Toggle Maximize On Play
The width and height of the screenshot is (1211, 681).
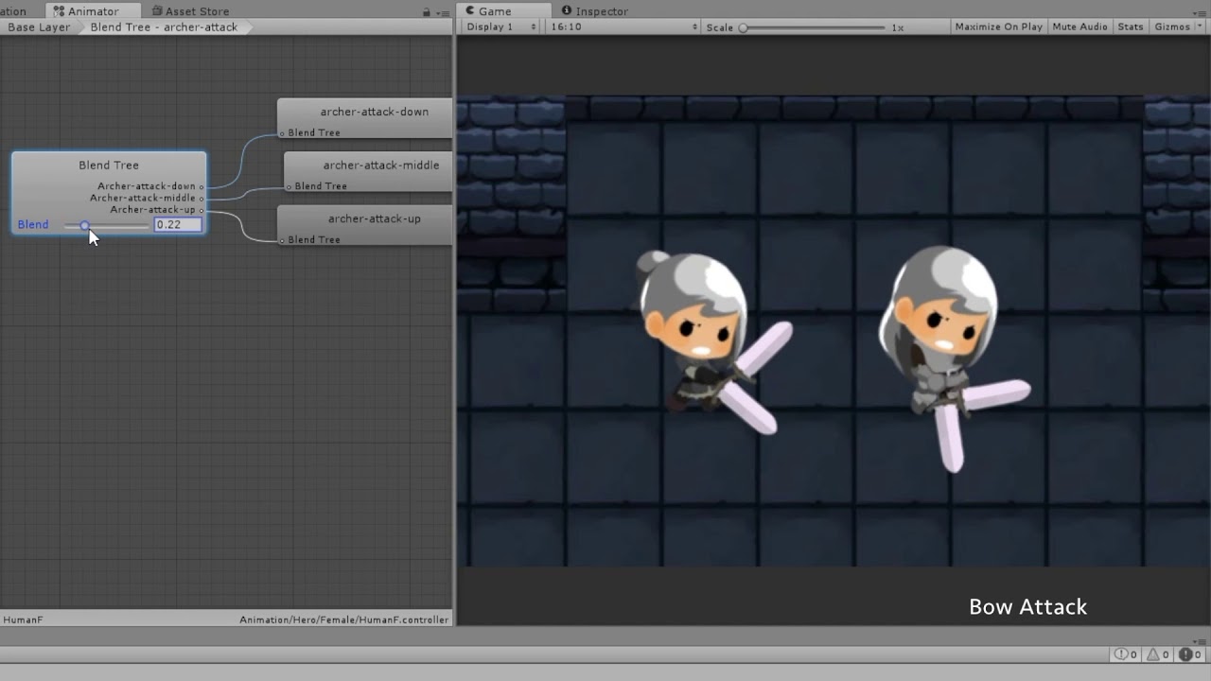998,26
